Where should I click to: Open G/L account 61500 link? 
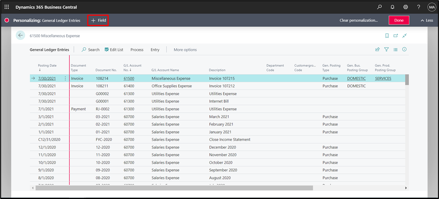click(129, 78)
